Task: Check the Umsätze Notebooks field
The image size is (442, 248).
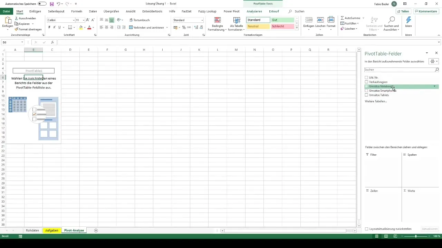Action: click(366, 86)
